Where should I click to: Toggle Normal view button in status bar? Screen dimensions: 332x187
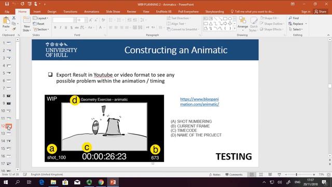click(252, 175)
